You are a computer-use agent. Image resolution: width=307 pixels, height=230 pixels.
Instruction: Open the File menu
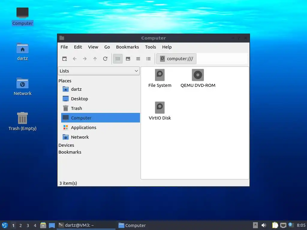[64, 47]
